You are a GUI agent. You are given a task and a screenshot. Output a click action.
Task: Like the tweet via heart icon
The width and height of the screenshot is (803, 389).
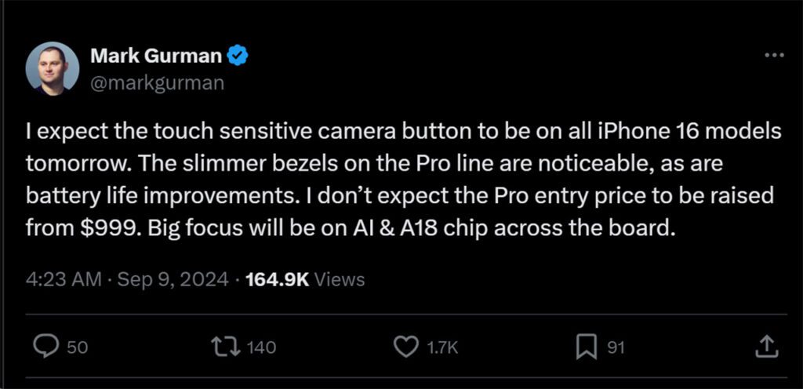405,347
